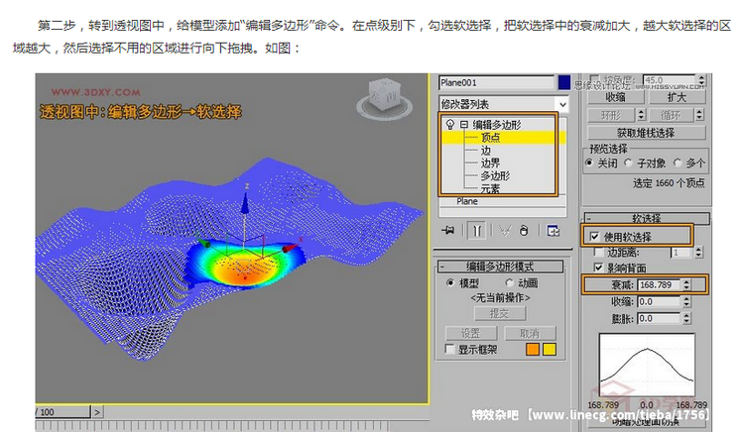
Task: Select the 动画 radio button
Action: [509, 282]
